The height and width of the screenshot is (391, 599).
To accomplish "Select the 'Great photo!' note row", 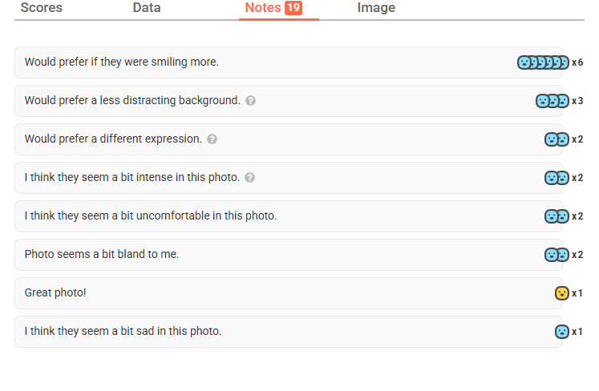I will pos(55,293).
